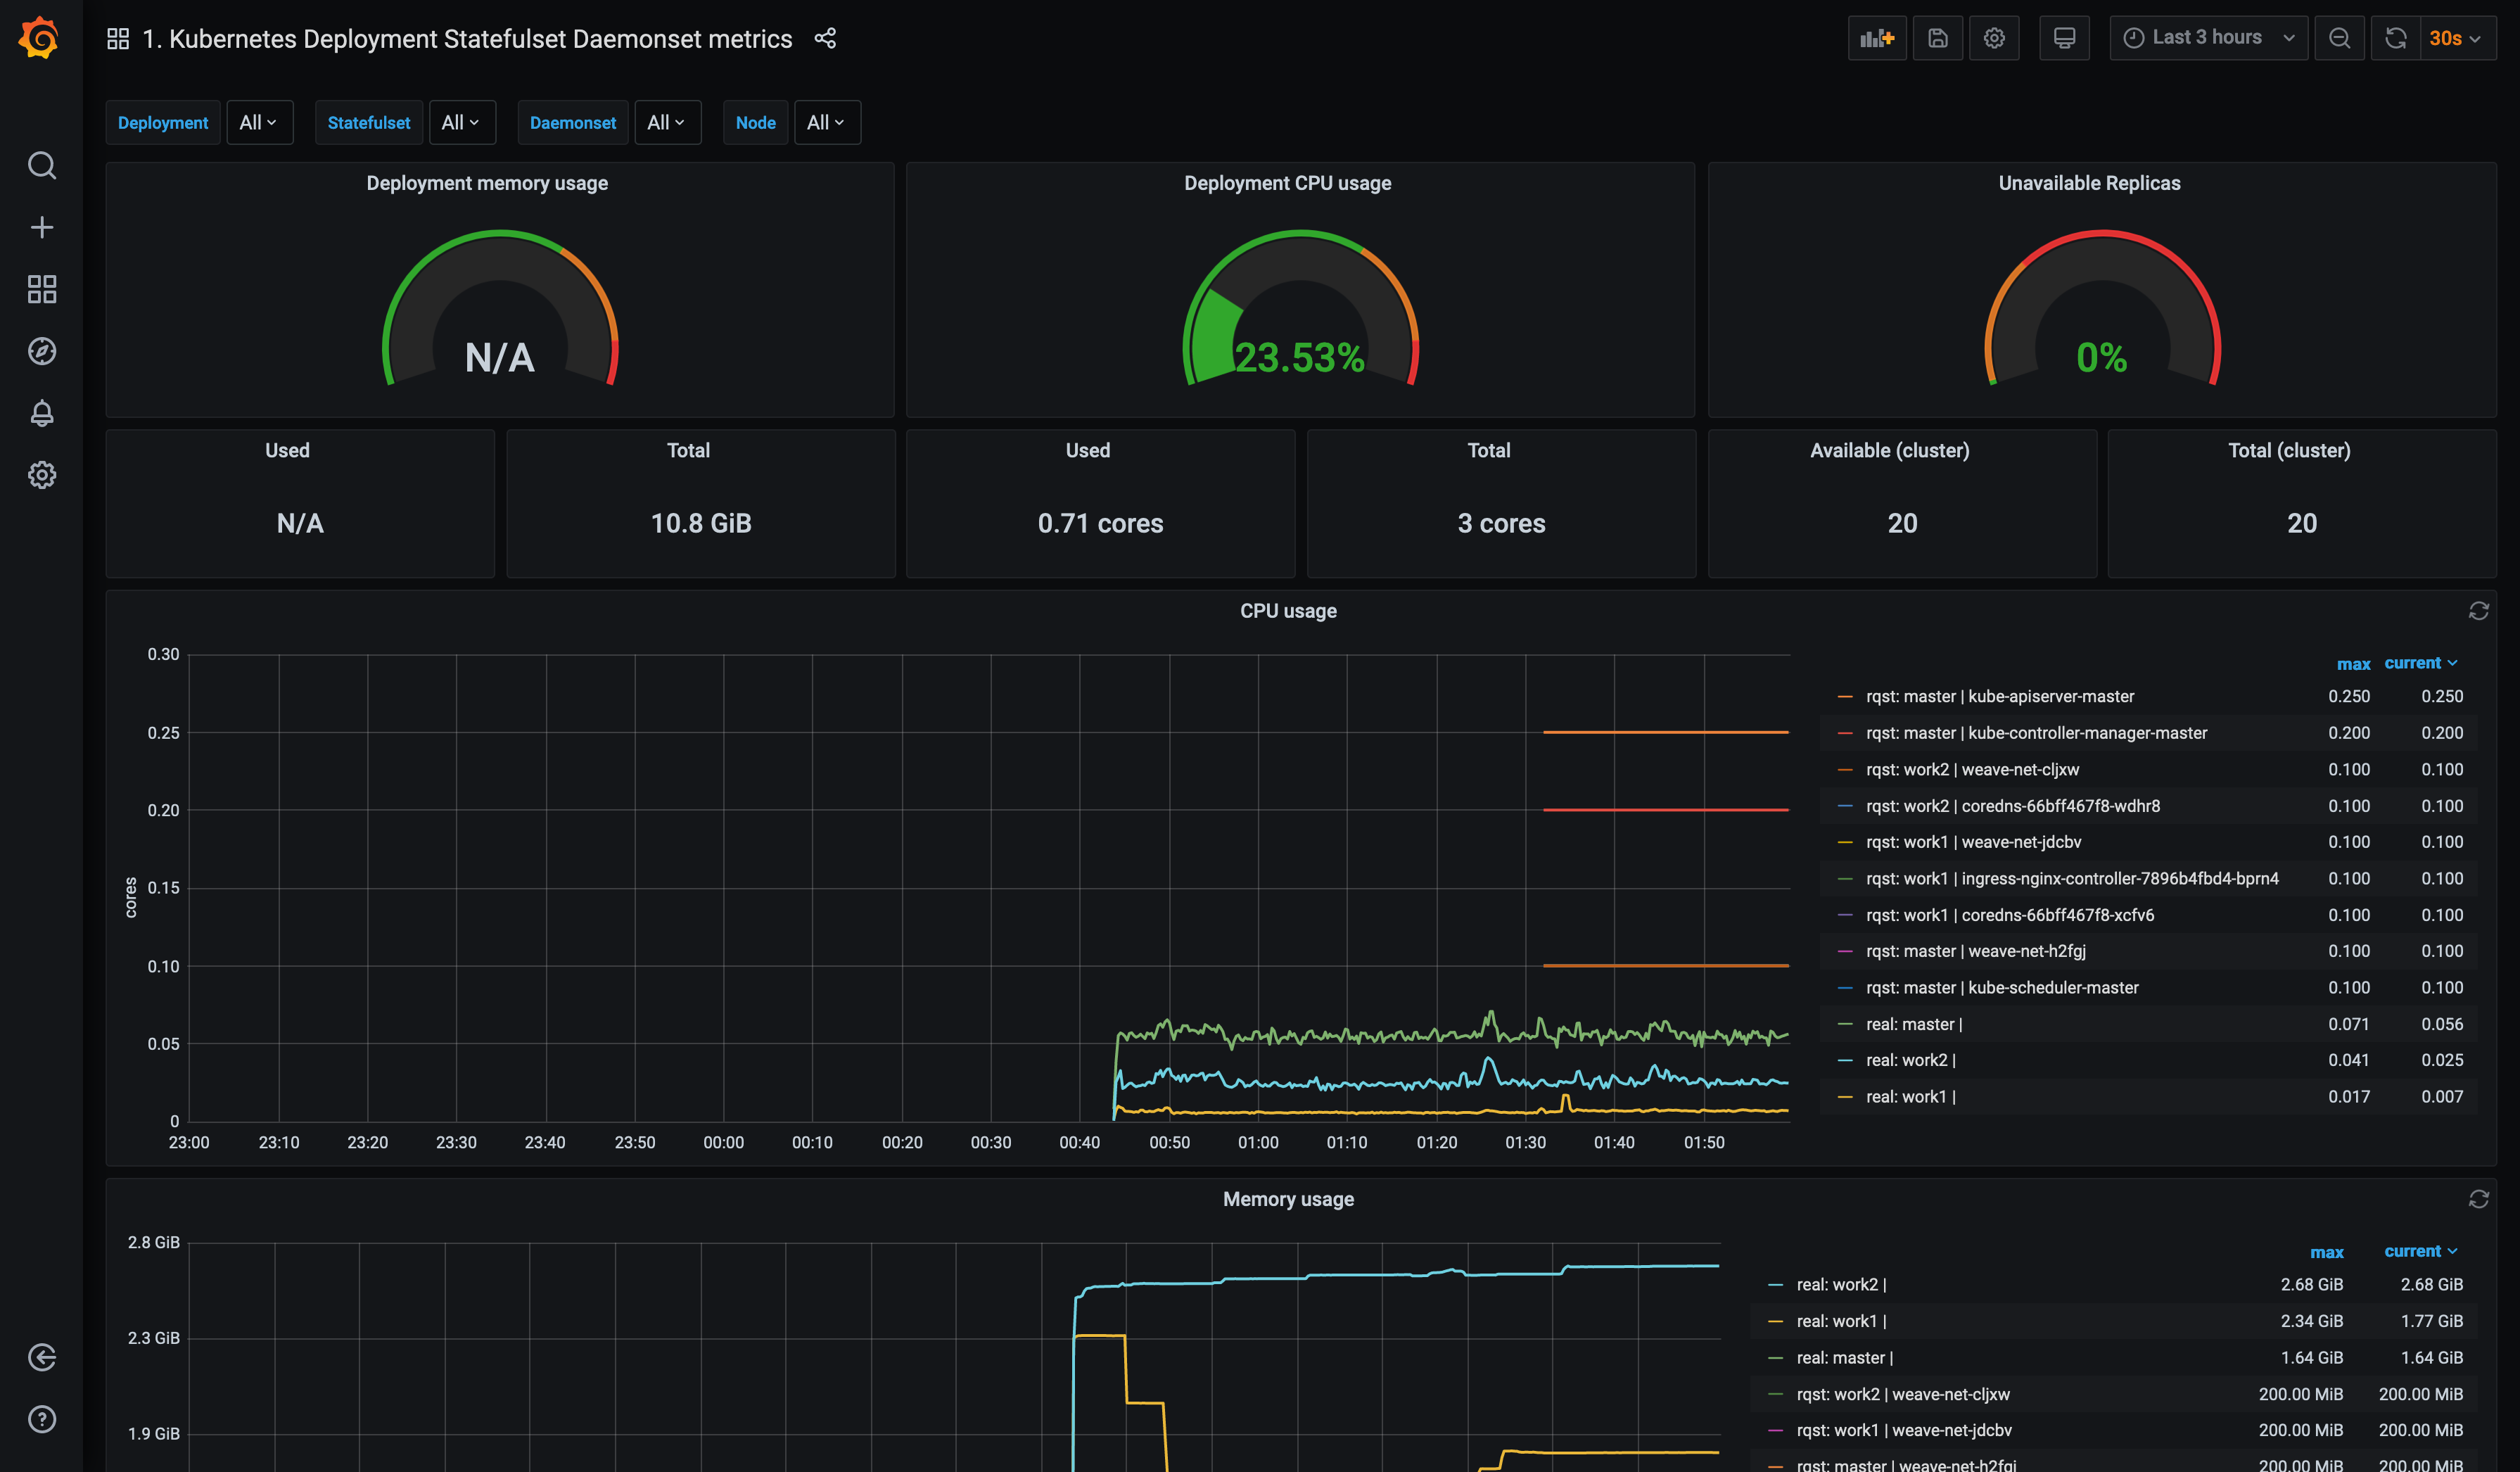Refresh the dashboard now

point(2396,38)
